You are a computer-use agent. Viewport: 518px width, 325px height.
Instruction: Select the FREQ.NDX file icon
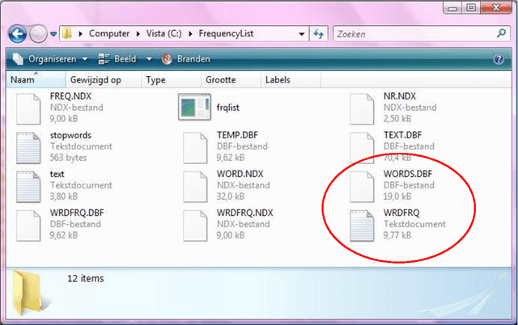point(29,108)
